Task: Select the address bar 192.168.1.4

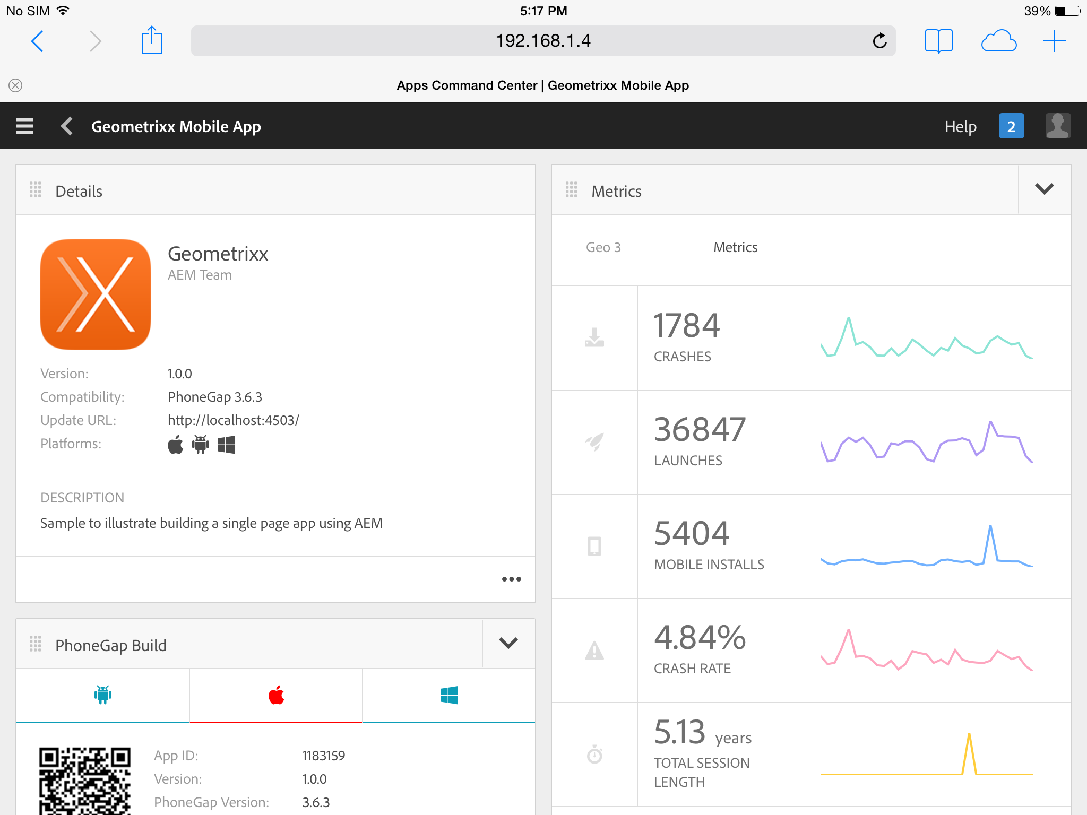Action: coord(543,41)
